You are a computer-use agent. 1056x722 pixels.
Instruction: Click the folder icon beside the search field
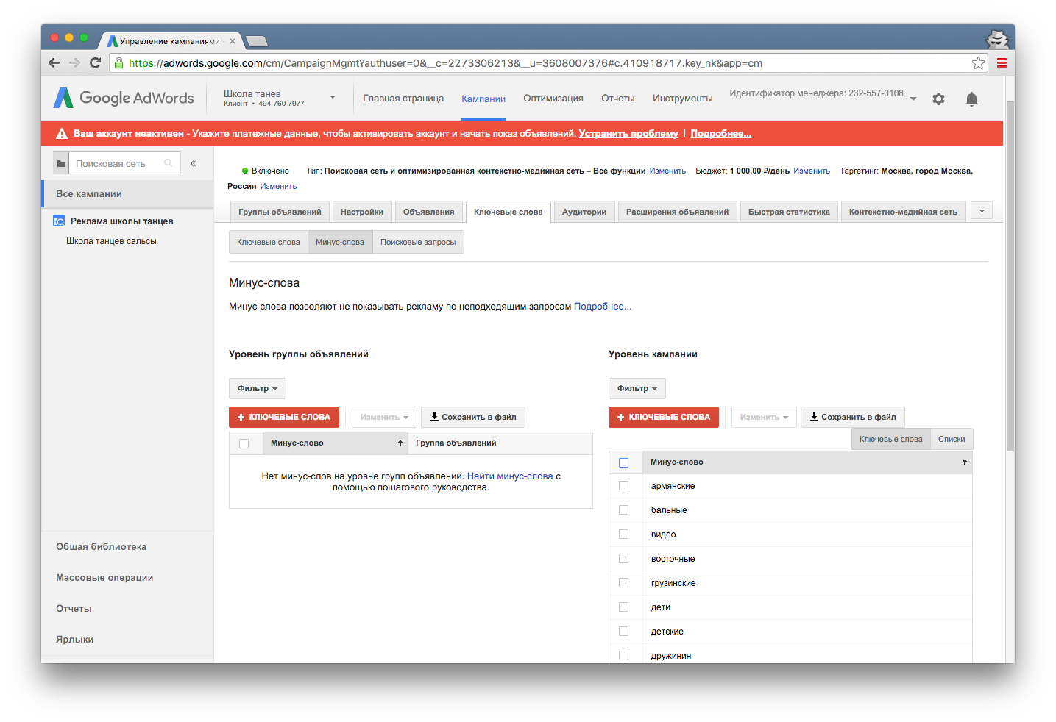(62, 164)
